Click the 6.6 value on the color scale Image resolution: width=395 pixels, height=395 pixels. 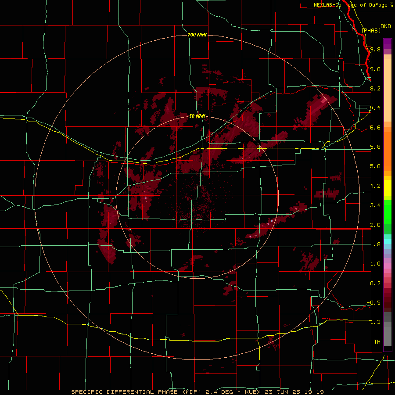click(375, 127)
